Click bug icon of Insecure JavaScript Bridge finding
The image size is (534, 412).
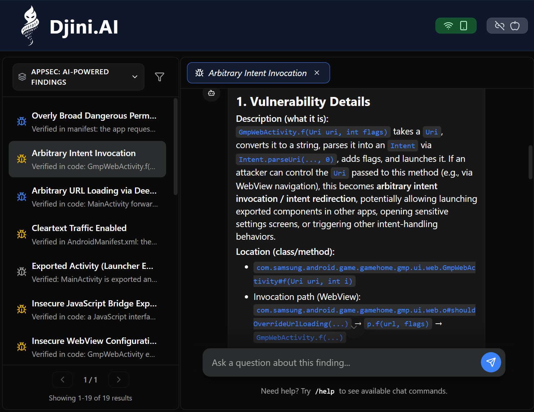click(x=22, y=309)
